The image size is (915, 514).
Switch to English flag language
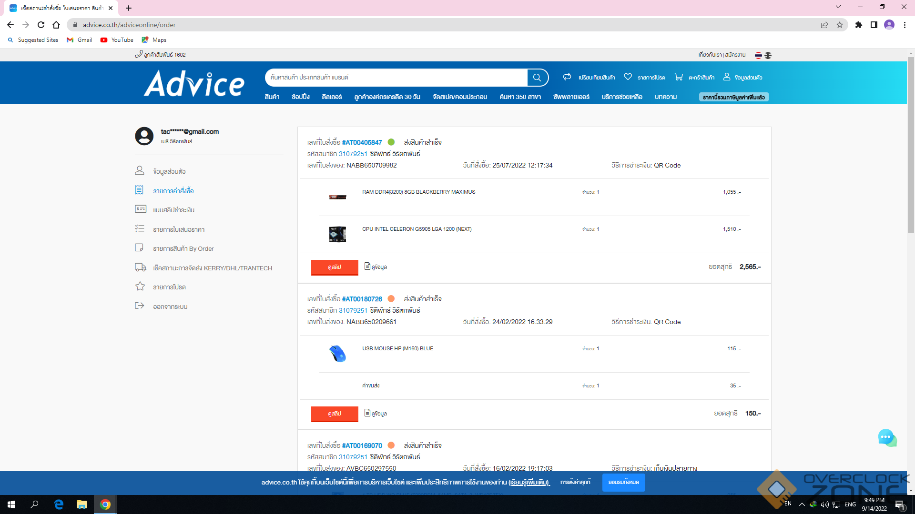[768, 55]
